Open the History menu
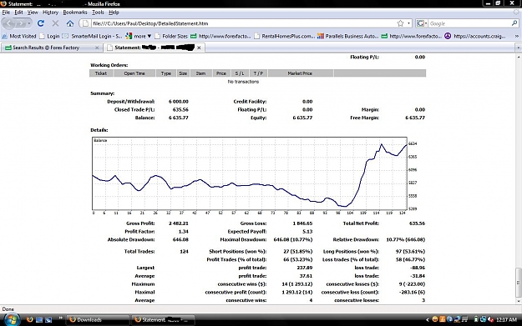The height and width of the screenshot is (326, 522). click(x=50, y=13)
